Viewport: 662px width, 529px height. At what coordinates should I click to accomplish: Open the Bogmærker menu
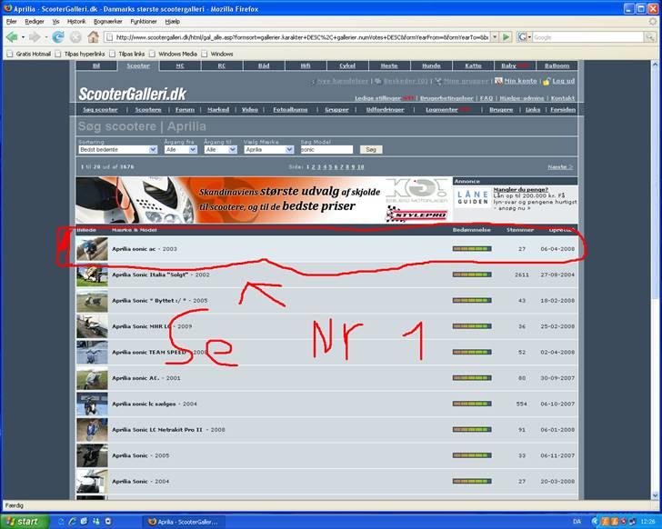pos(108,22)
